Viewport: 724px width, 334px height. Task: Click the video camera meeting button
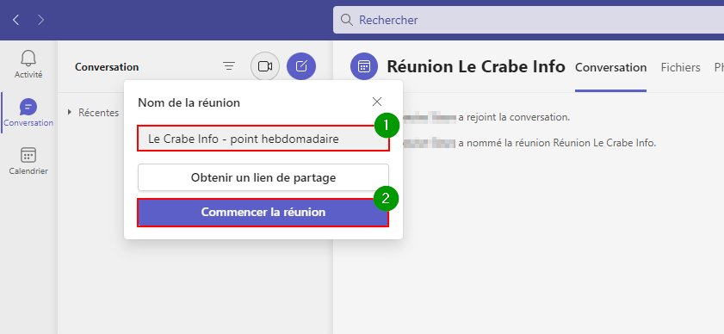coord(265,66)
